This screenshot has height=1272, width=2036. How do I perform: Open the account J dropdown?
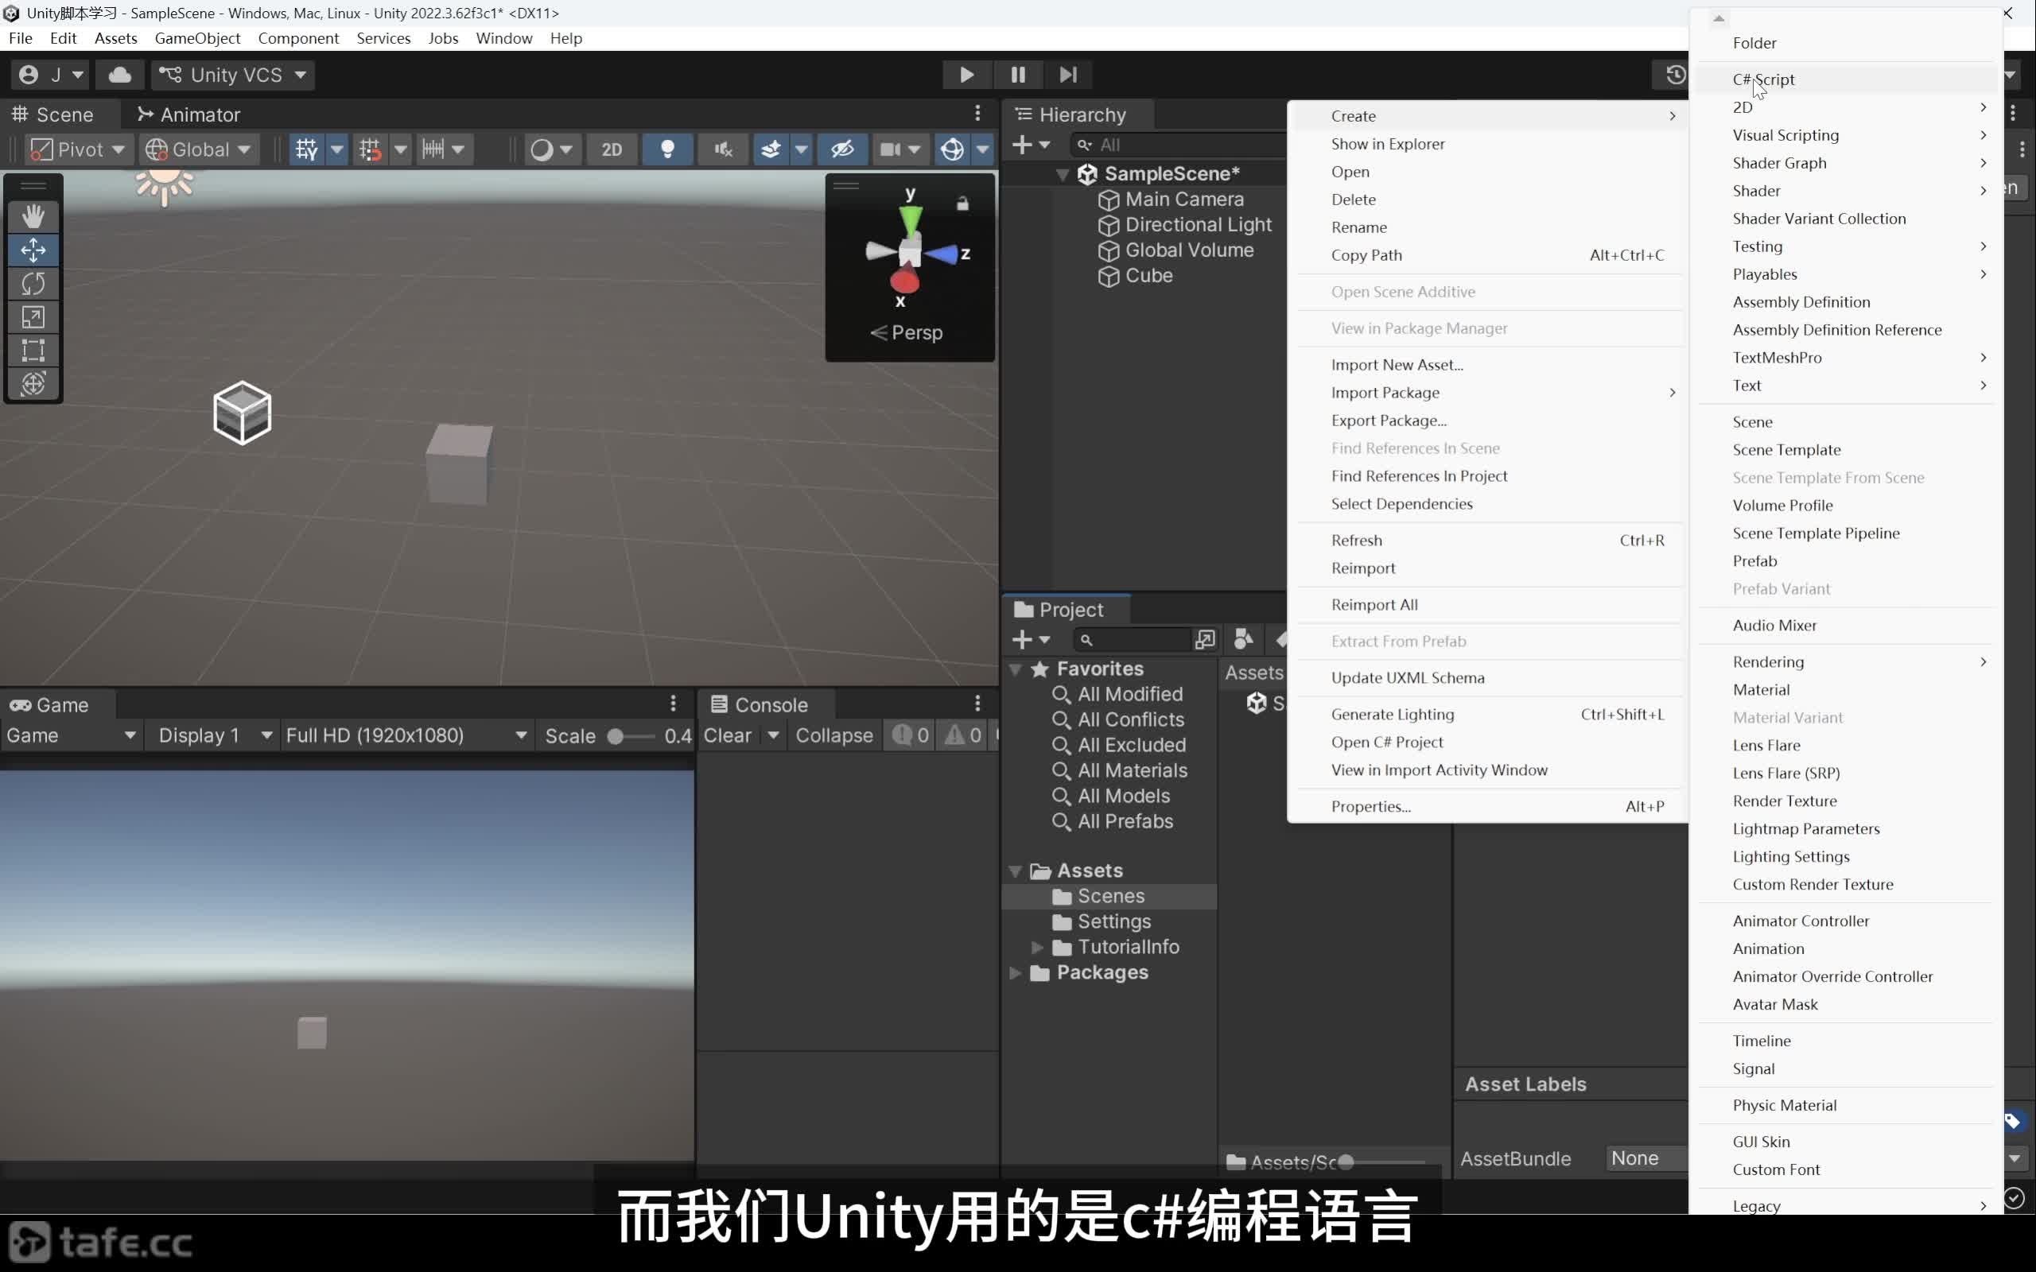50,75
